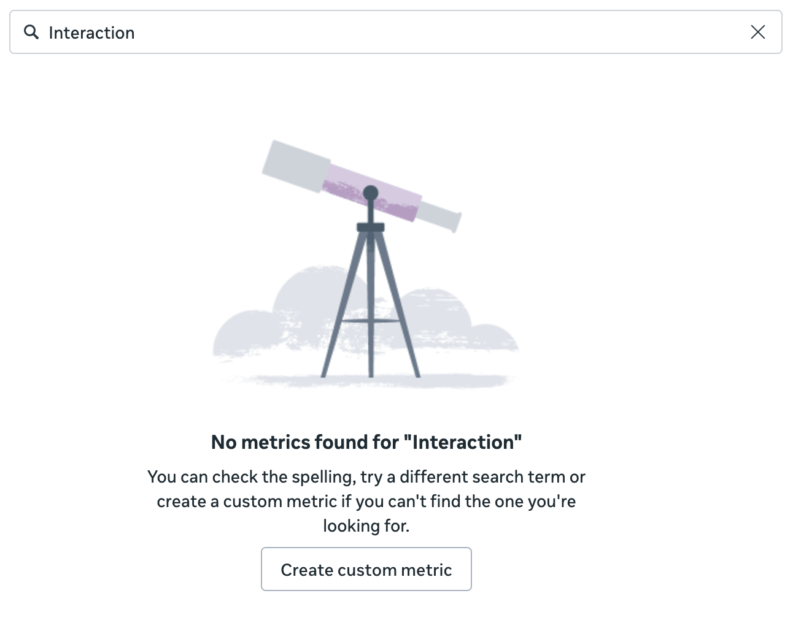Viewport: 793px width, 623px height.
Task: Click the "You can check the spelling" line
Action: [366, 477]
